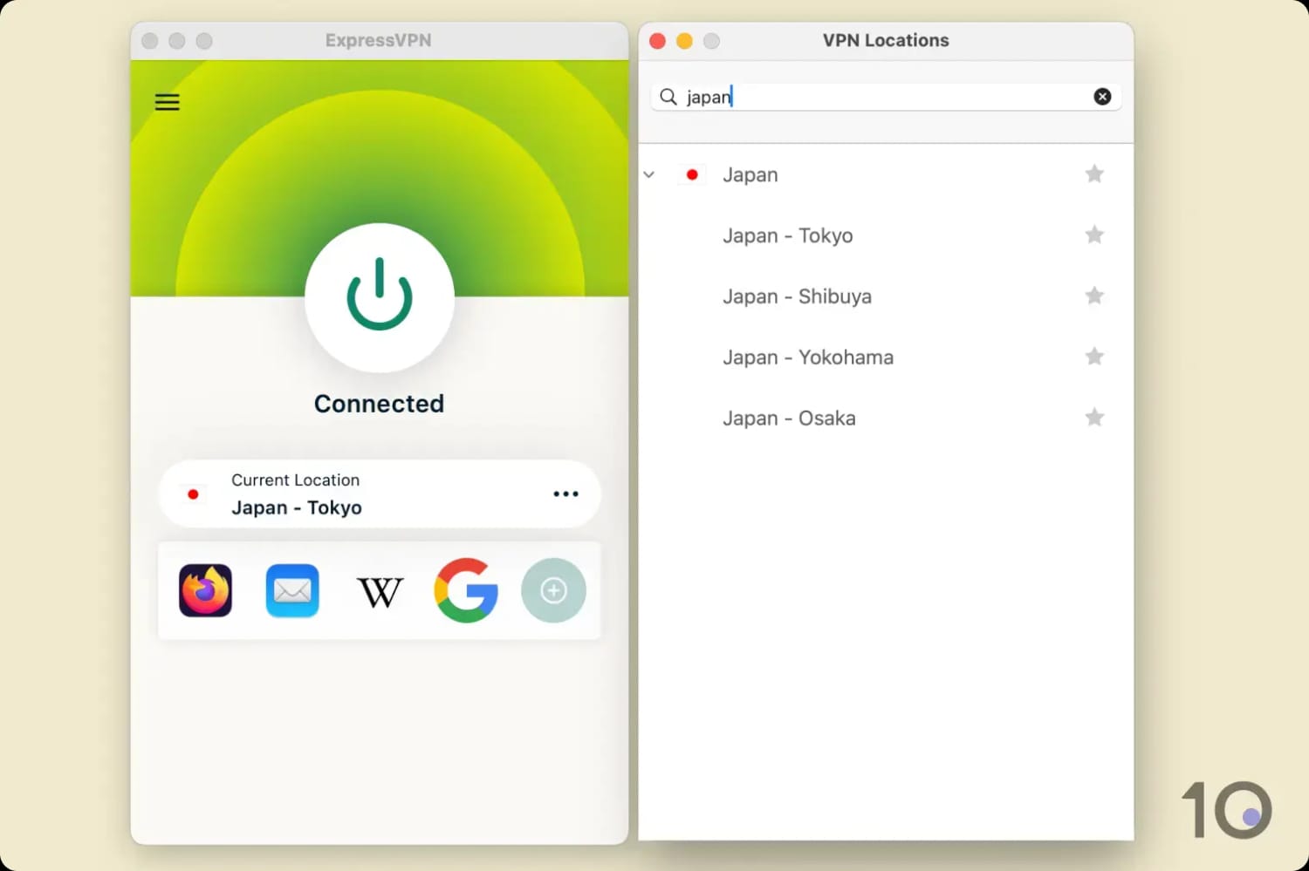Click the ExpressVPN window title
The height and width of the screenshot is (871, 1309).
coord(378,40)
